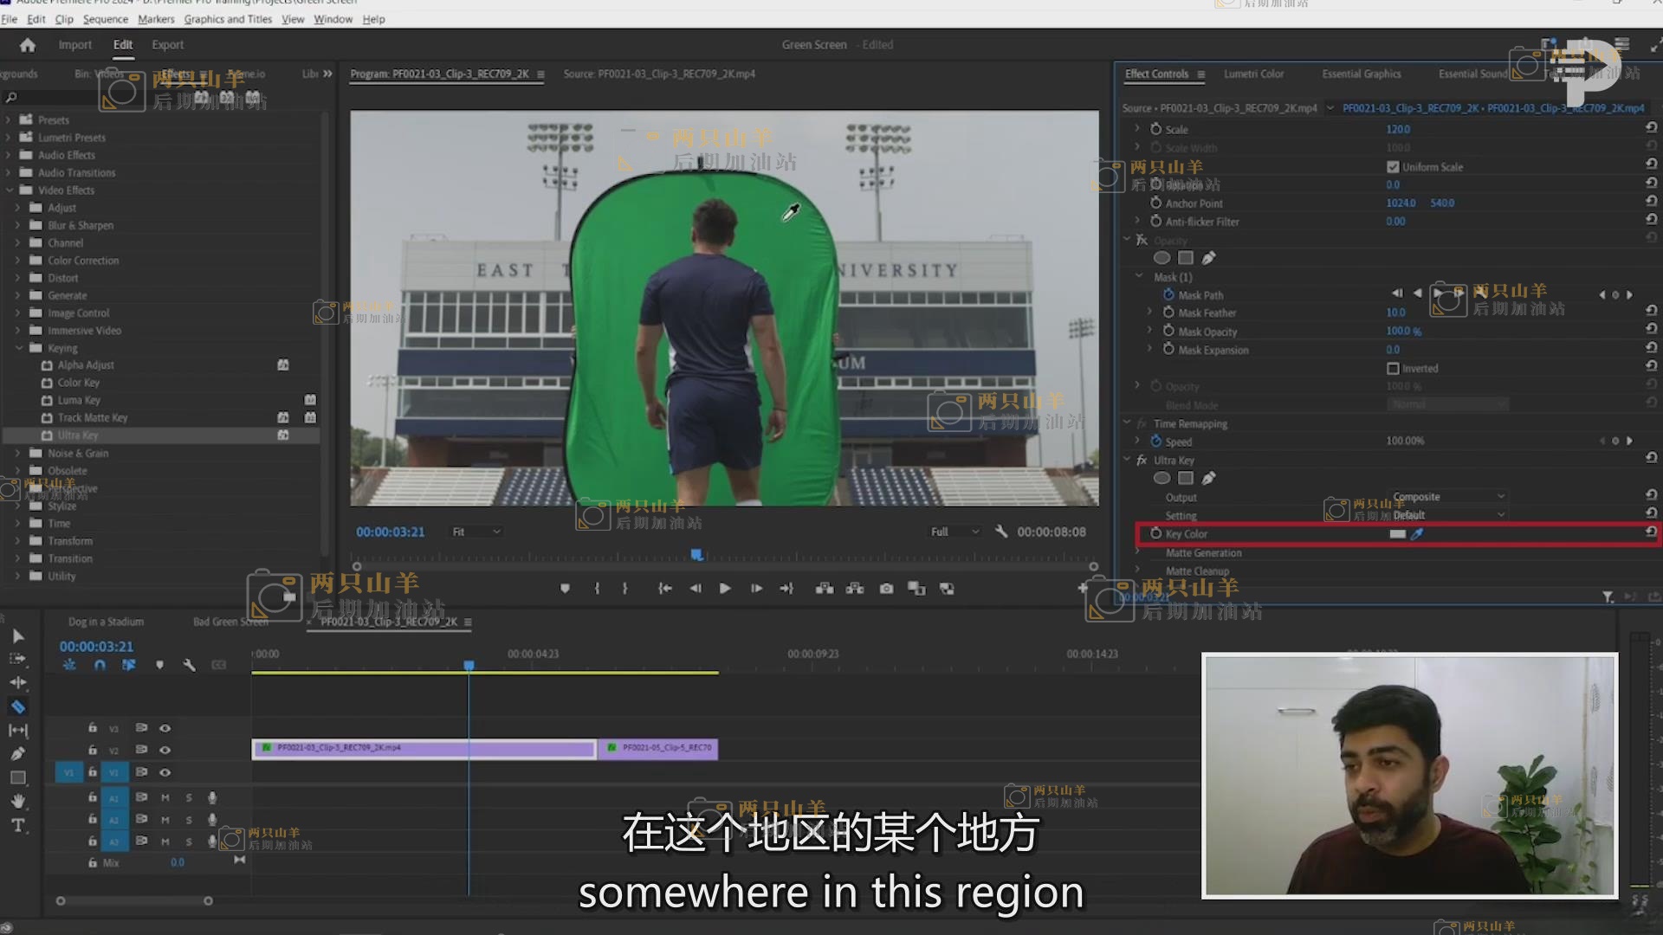Image resolution: width=1663 pixels, height=935 pixels.
Task: Open the Sequence menu
Action: 105,19
